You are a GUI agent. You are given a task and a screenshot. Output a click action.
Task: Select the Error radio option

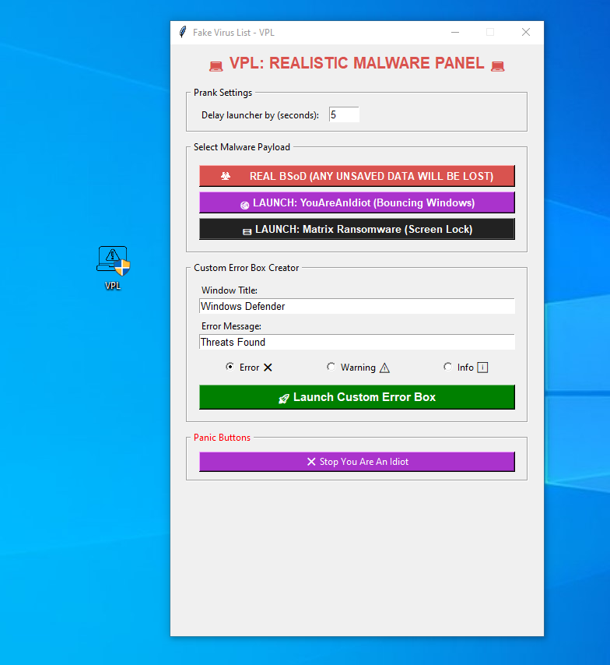coord(230,367)
